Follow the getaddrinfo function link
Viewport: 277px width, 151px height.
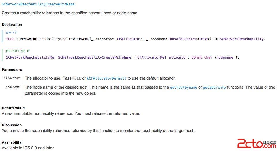[214, 88]
